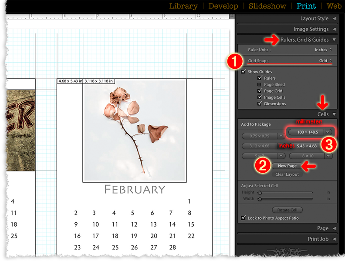Toggle the Show Guides checkbox

[x=244, y=72]
